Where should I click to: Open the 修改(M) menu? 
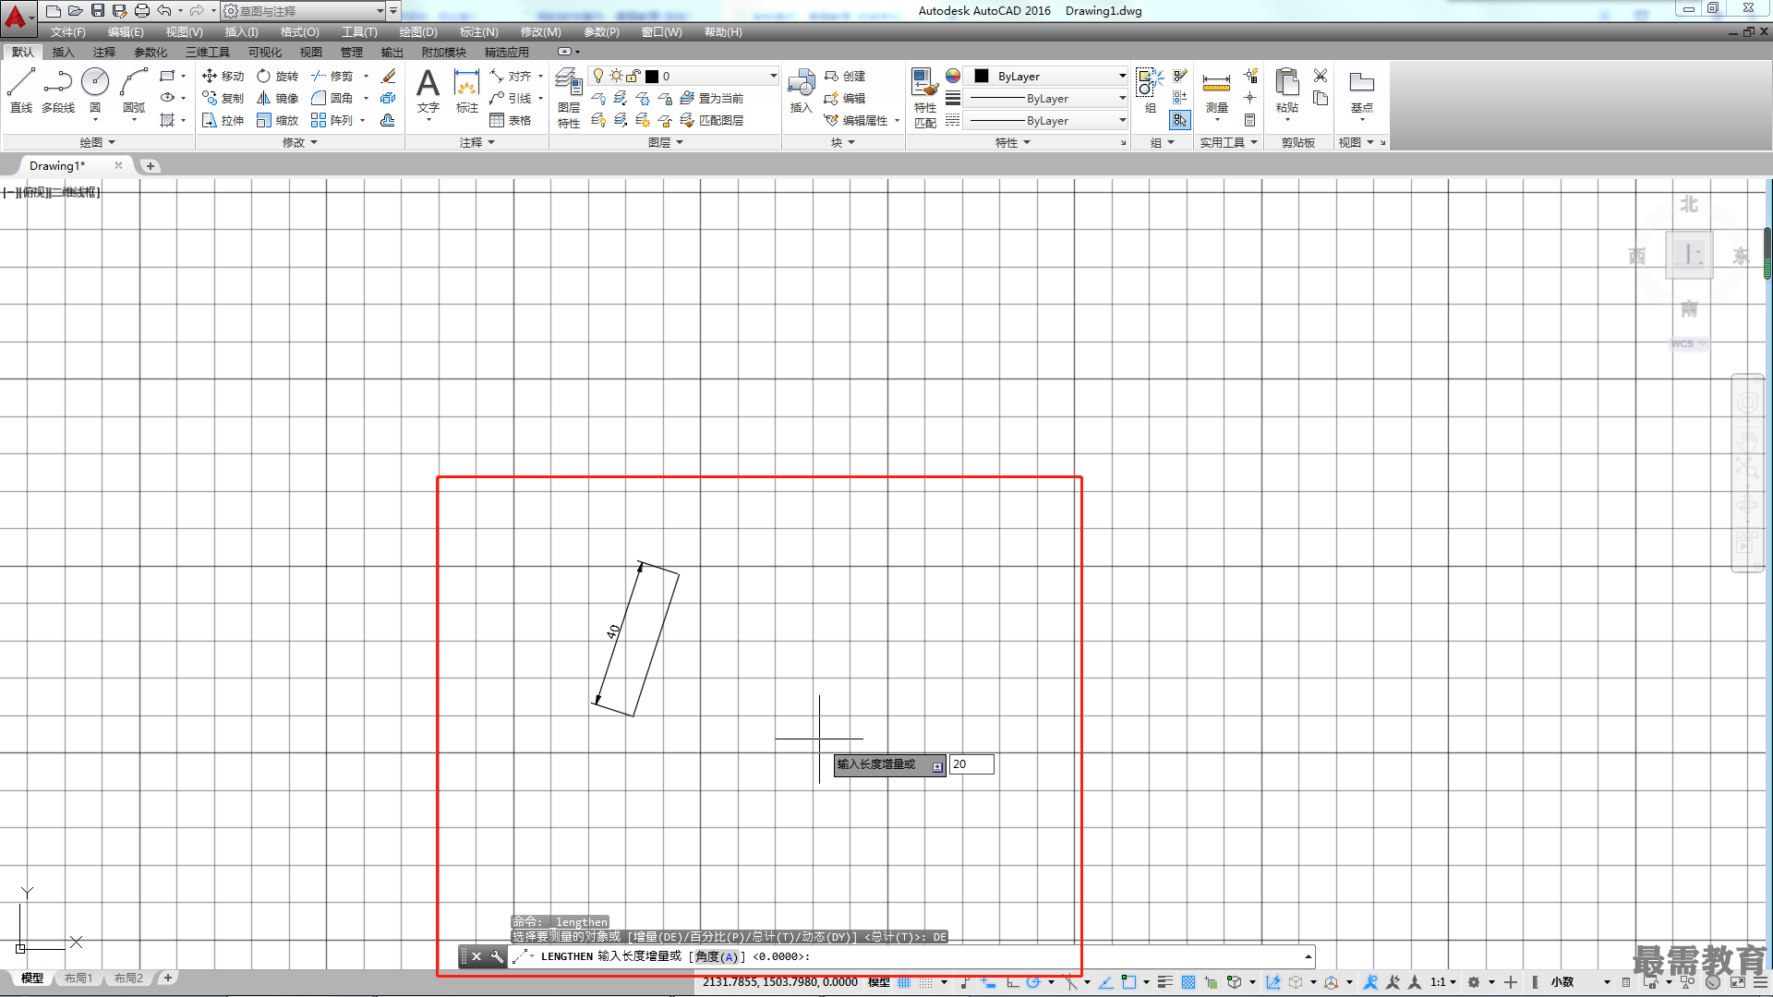pos(540,32)
